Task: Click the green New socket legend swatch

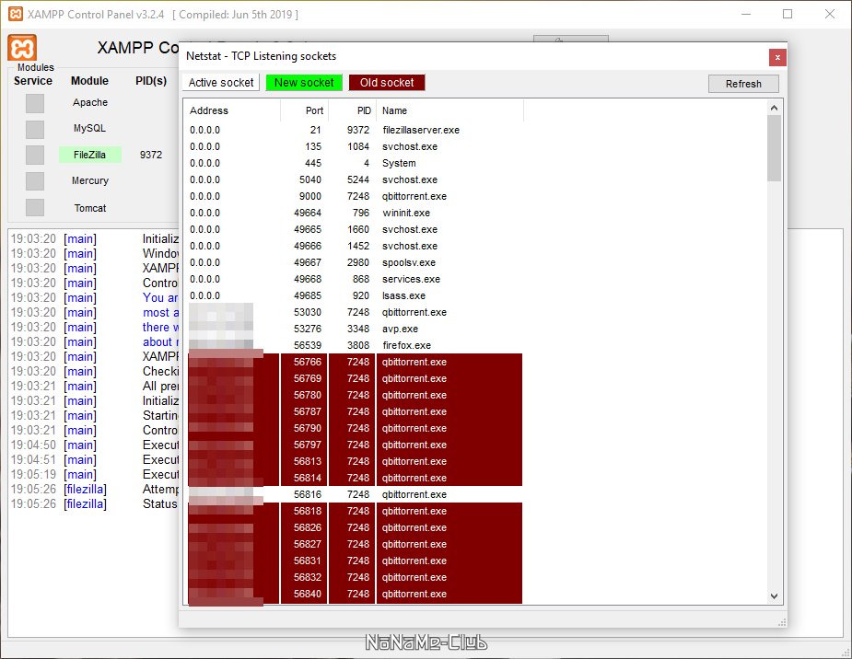Action: 304,83
